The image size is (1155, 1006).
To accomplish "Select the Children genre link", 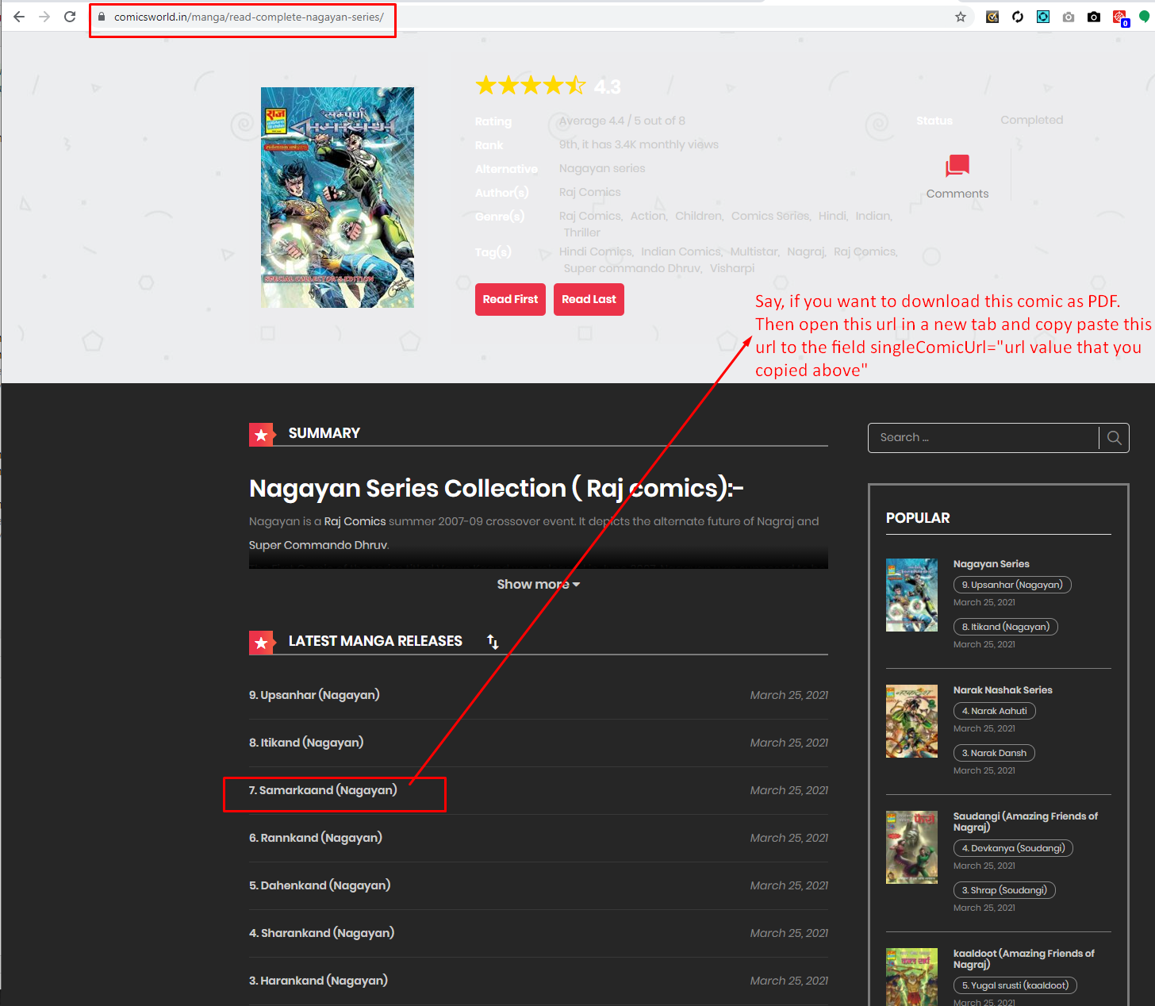I will click(698, 216).
